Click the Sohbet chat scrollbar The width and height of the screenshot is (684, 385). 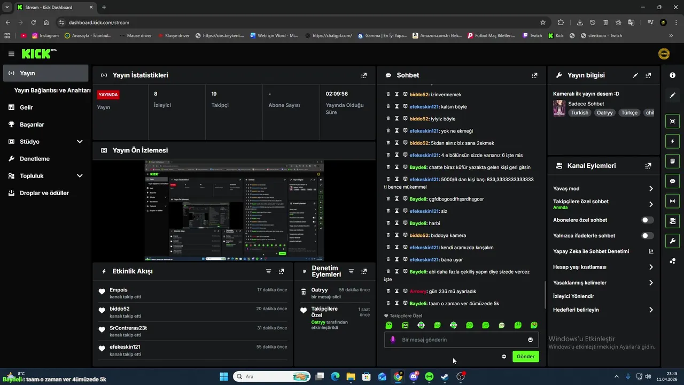pos(545,294)
